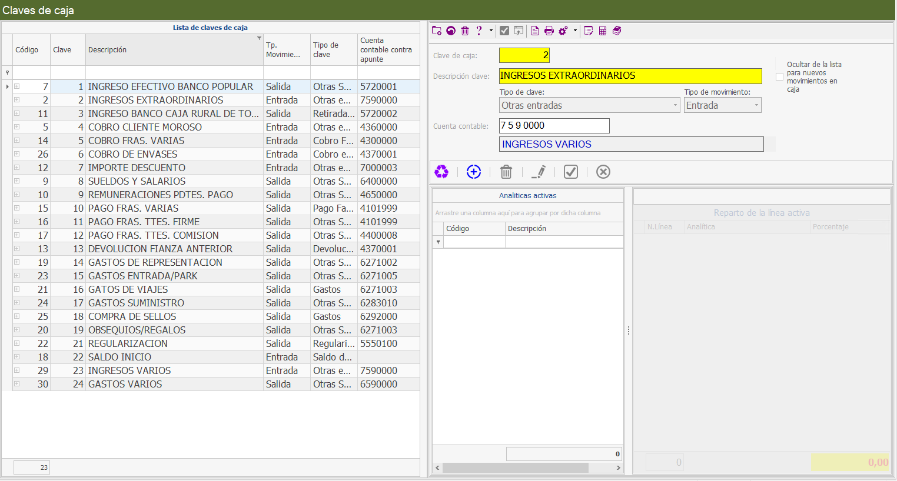Click Descripción filter cell in claves list

tap(174, 73)
